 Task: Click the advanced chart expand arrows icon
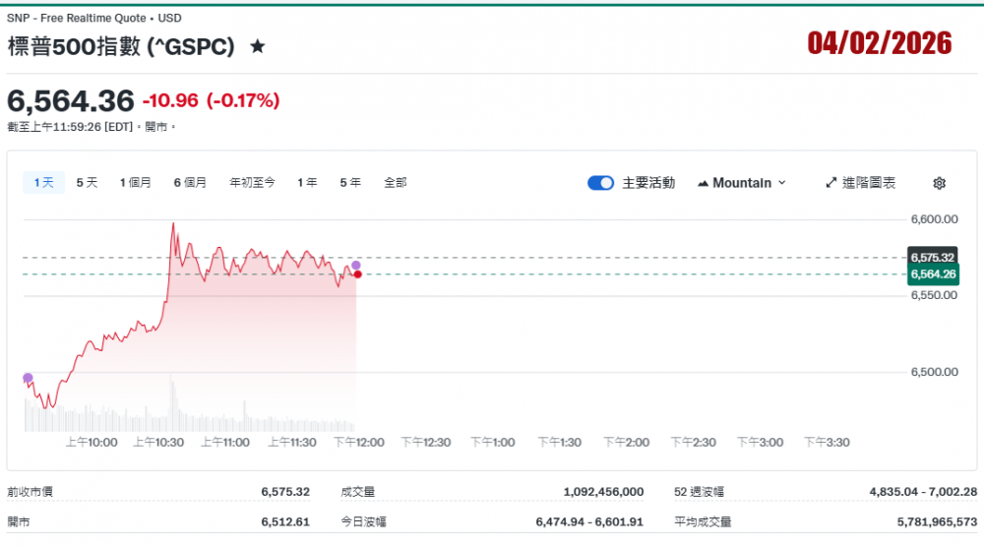tap(830, 183)
